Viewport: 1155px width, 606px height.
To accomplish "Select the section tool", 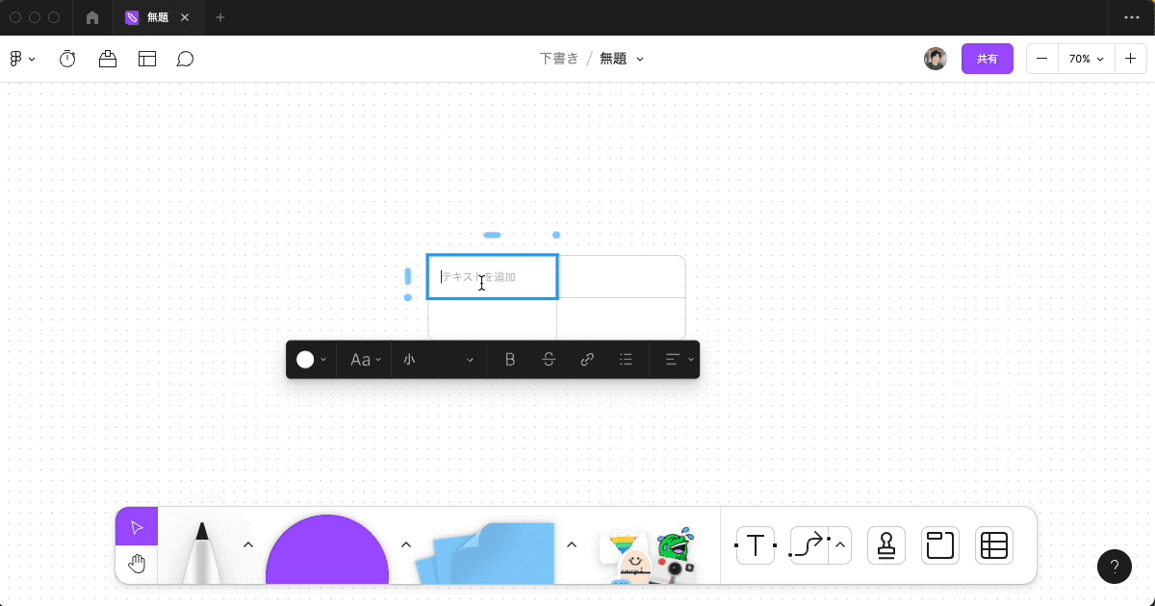I will 940,545.
